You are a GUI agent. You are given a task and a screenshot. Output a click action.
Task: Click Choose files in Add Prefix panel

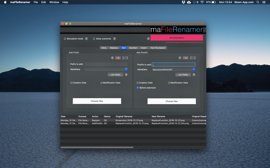[x=97, y=101]
